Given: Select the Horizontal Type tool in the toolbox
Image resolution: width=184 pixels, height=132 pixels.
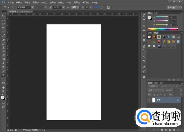Looking at the screenshot, I should click(x=4, y=75).
